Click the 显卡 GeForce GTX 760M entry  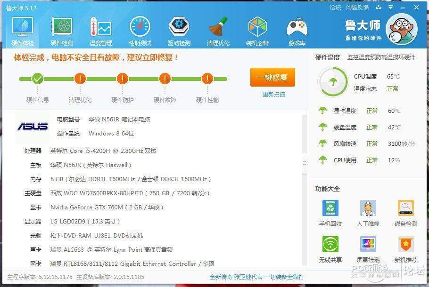point(97,207)
